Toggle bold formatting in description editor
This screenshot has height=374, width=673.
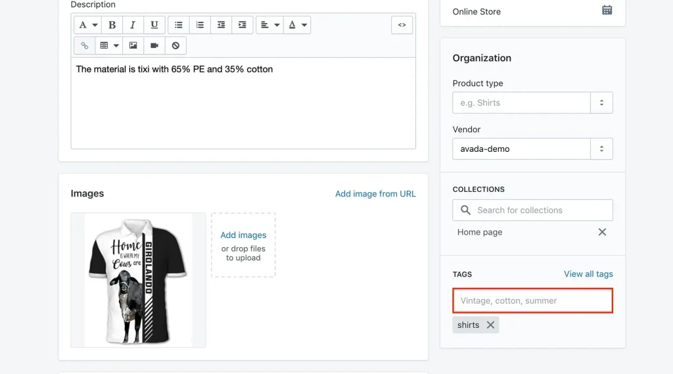click(x=112, y=25)
